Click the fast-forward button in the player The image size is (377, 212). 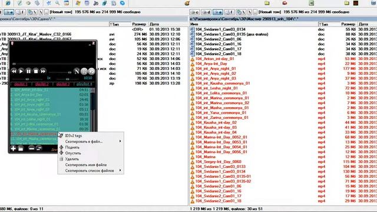coord(43,71)
